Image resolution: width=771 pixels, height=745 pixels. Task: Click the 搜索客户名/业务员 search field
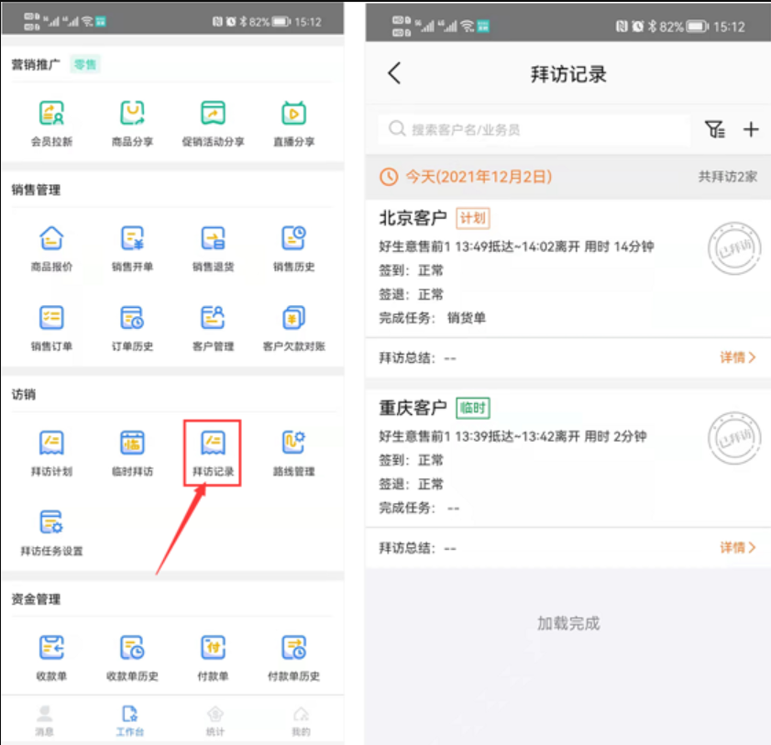[x=534, y=130]
